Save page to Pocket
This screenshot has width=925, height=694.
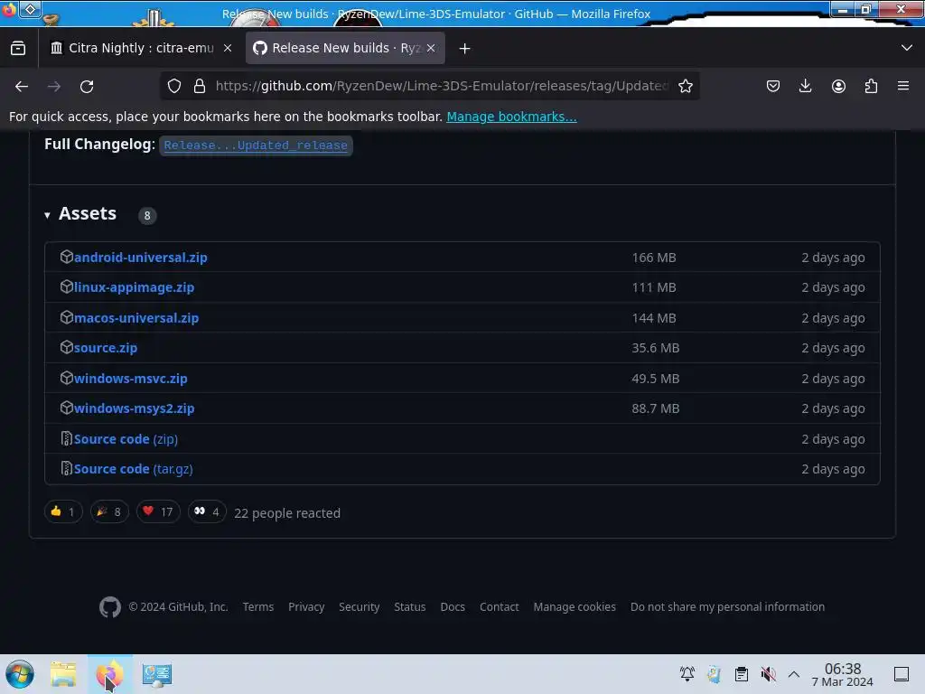[773, 86]
